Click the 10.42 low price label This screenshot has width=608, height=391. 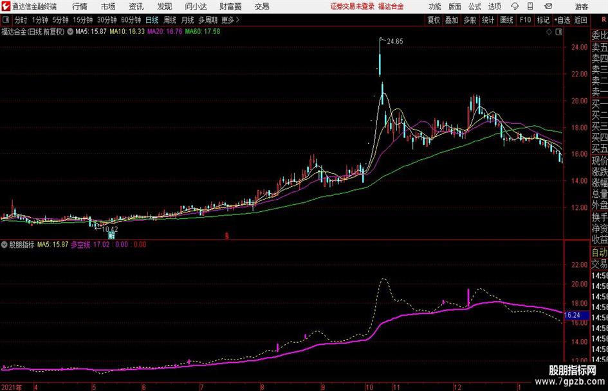click(110, 229)
